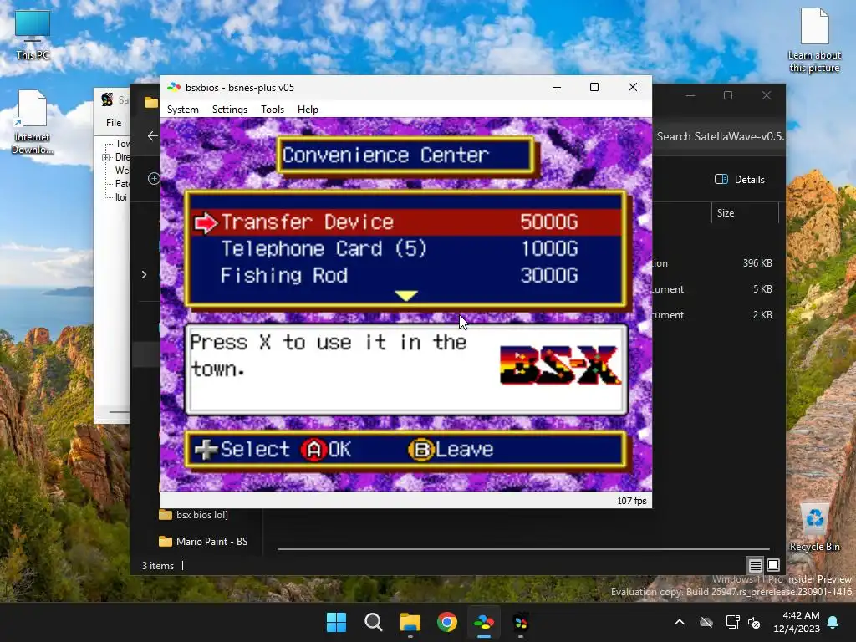
Task: Switch to bsnes-plus taskbar icon
Action: (x=484, y=622)
